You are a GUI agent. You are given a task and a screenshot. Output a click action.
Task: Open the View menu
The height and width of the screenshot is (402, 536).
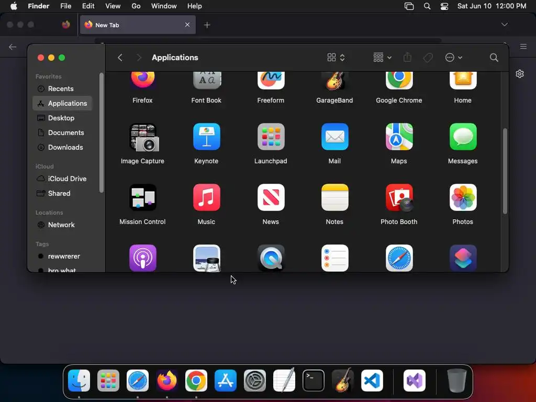(x=113, y=6)
